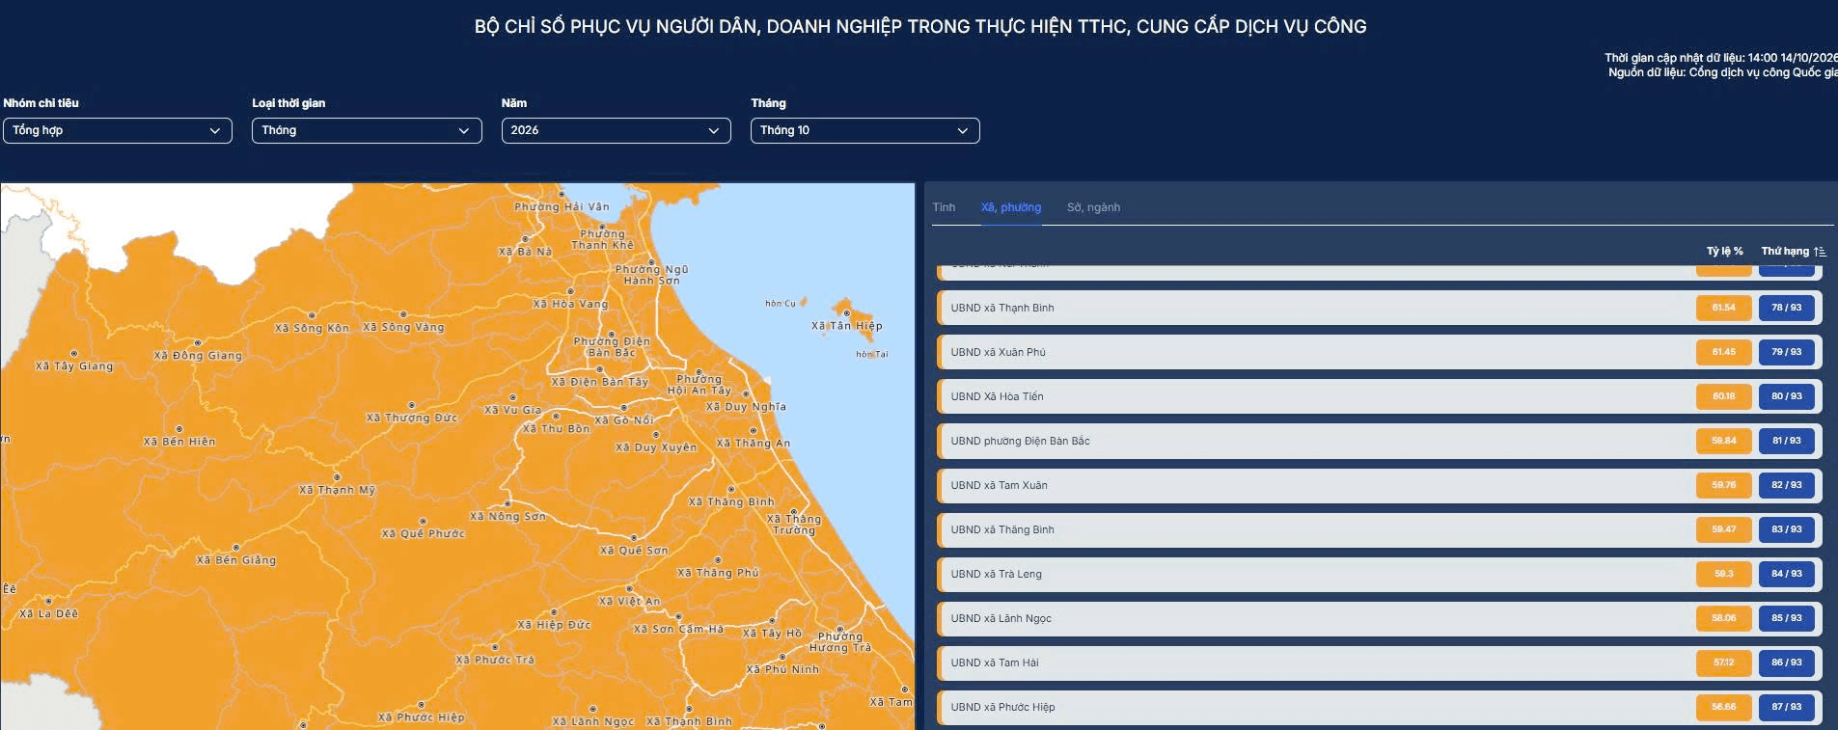The width and height of the screenshot is (1838, 730).
Task: Switch to the Tỉnh tab
Action: (x=944, y=207)
